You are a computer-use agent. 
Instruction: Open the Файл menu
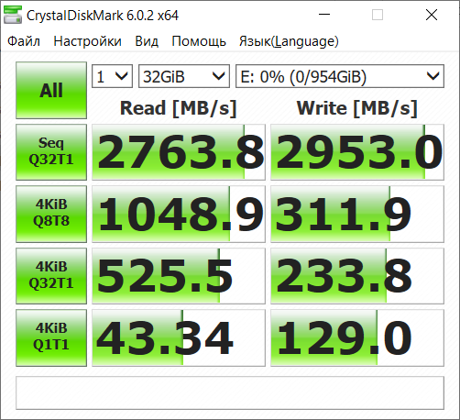coord(24,41)
